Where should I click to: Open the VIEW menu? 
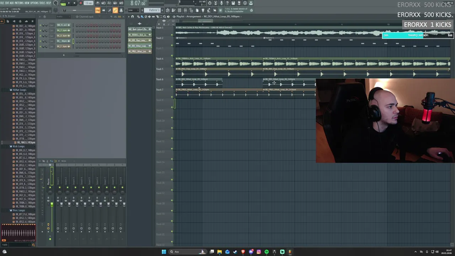[27, 3]
